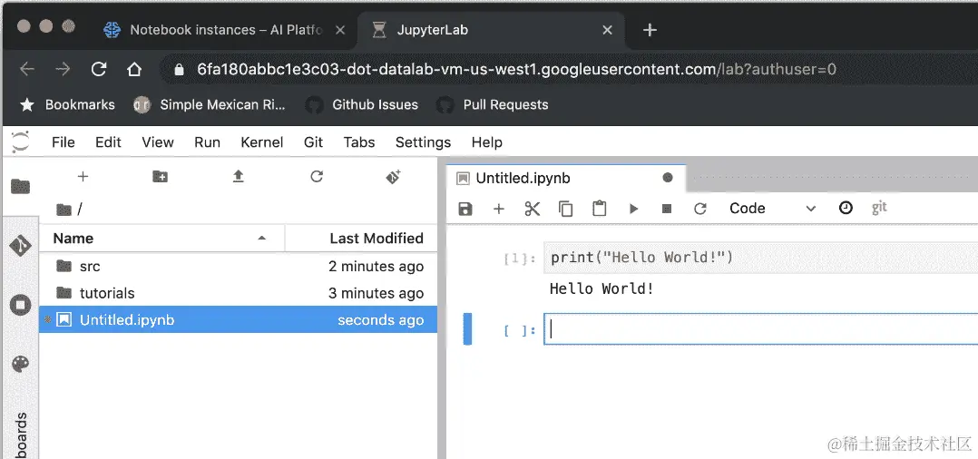
Task: Insert a cell below with the plus icon
Action: (x=498, y=209)
